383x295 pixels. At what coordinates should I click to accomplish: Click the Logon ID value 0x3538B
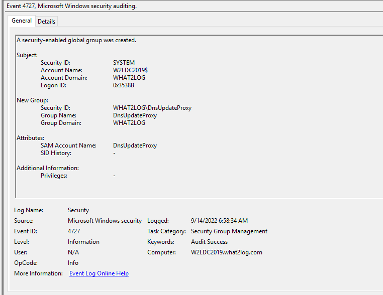125,85
